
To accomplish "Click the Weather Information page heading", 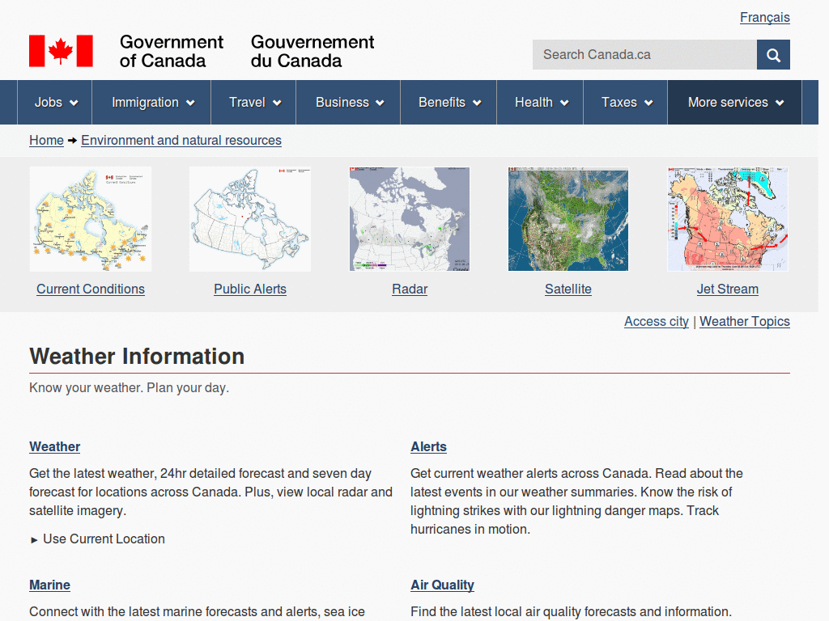I will pos(137,357).
